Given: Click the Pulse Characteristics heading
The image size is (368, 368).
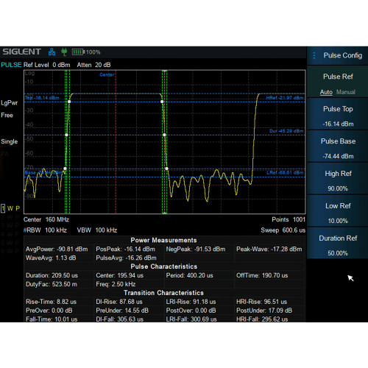Looking at the screenshot, I should 164,266.
